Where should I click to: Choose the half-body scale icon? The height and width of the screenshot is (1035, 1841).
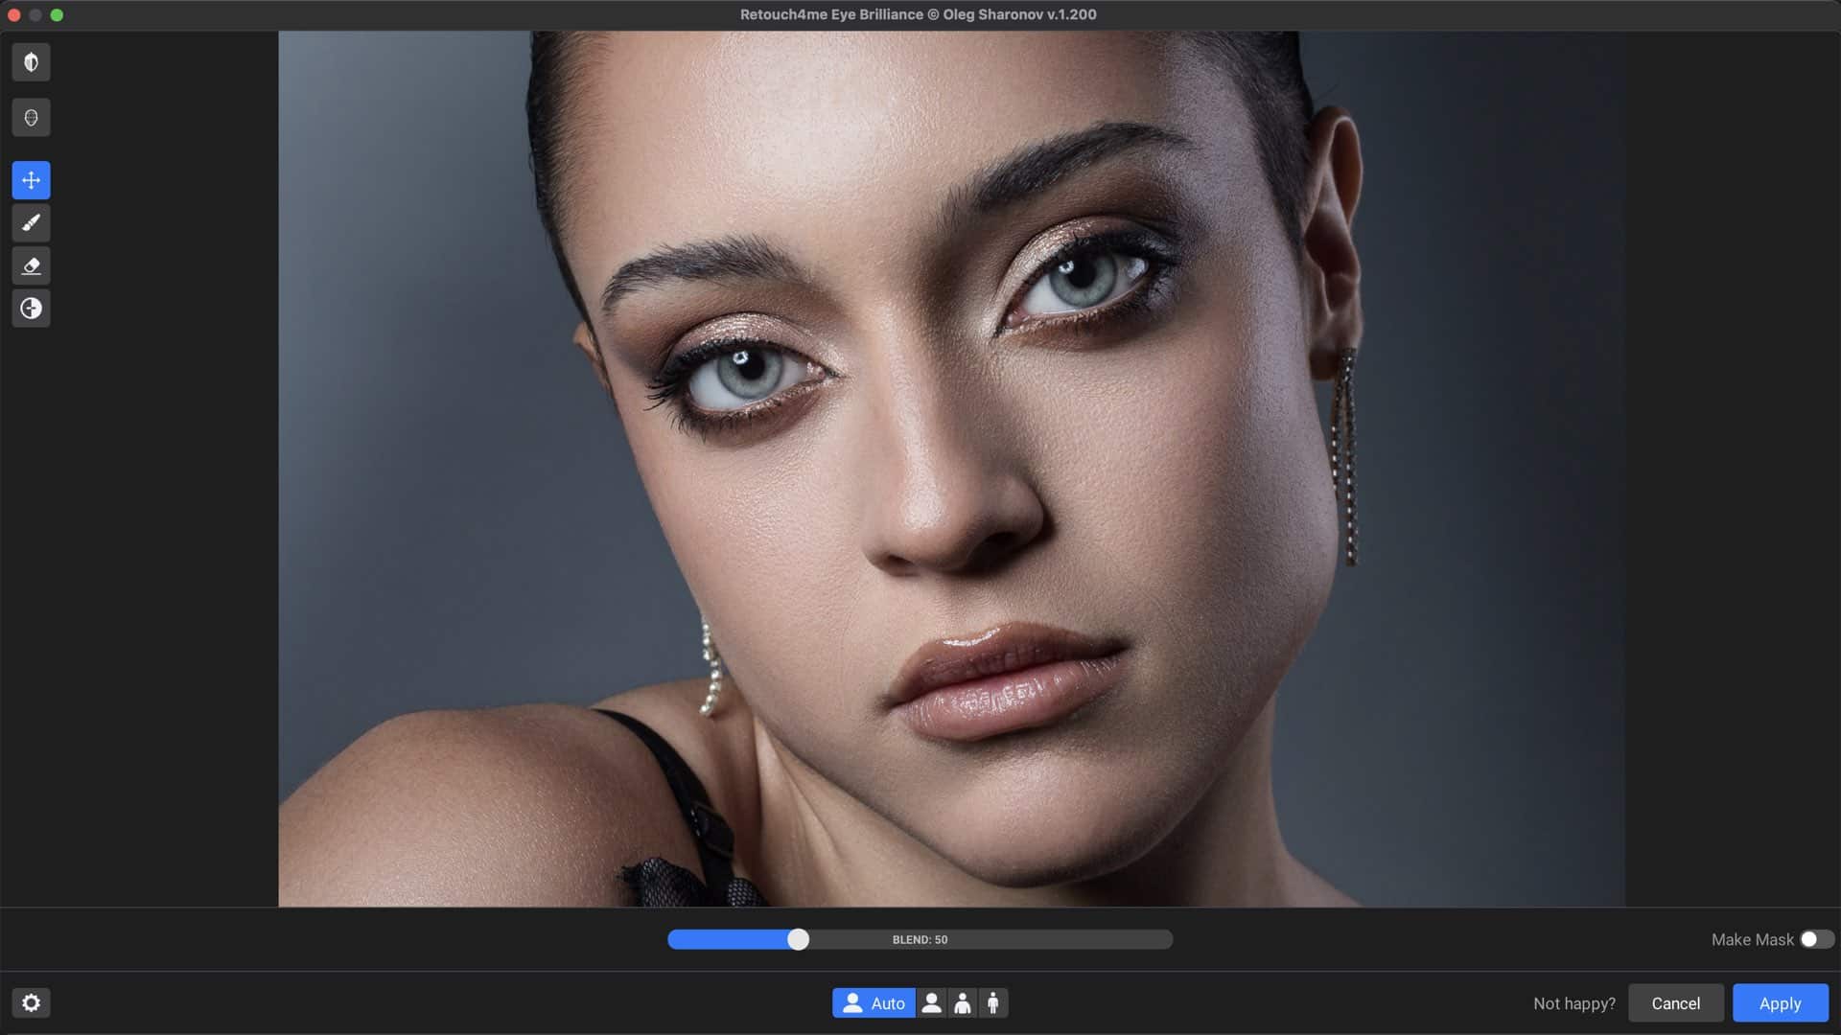point(963,1003)
